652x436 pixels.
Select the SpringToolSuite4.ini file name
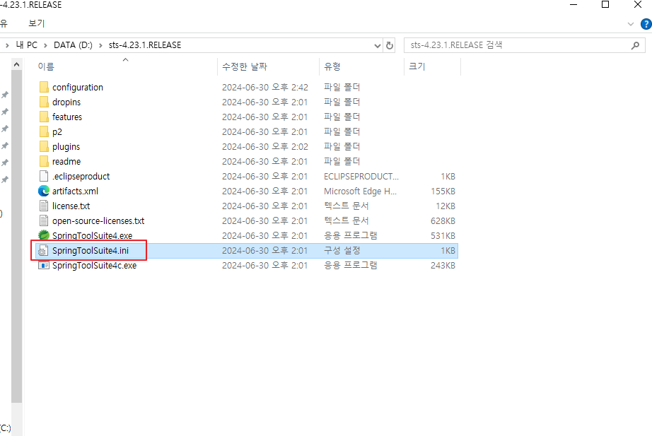point(91,251)
